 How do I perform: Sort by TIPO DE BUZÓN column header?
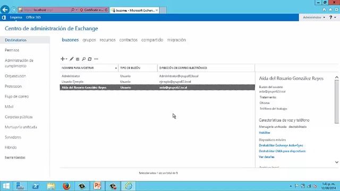(138, 68)
